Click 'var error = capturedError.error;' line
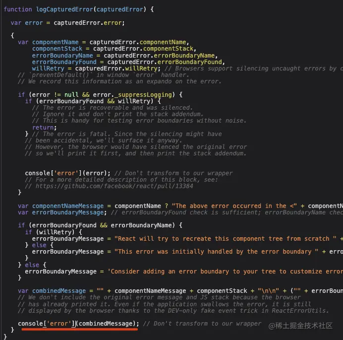This screenshot has height=340, width=343. (x=67, y=23)
